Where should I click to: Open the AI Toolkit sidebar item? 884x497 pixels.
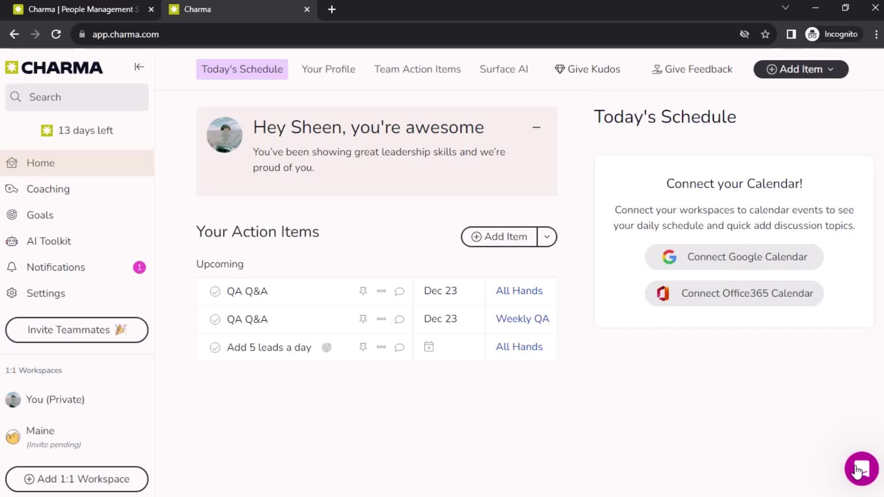coord(48,241)
